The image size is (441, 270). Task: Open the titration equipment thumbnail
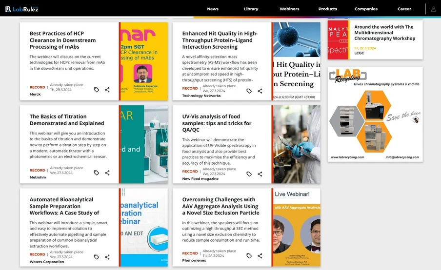[x=143, y=144]
